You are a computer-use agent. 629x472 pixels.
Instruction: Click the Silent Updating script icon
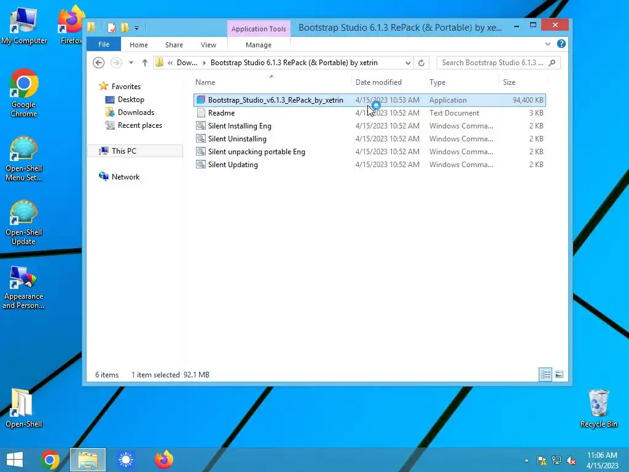pos(201,164)
